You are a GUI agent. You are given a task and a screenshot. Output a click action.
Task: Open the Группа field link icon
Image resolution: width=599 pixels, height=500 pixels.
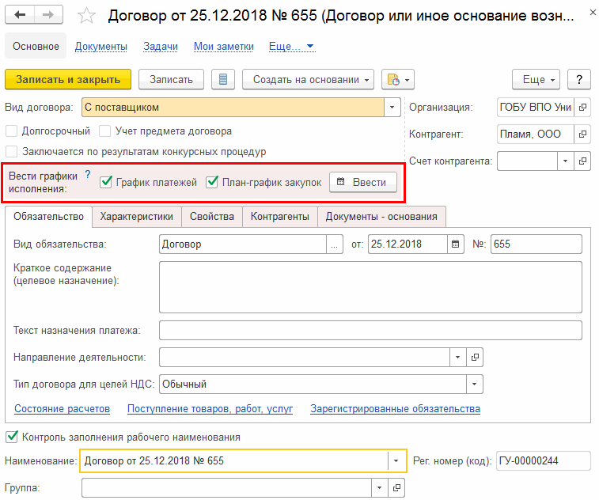396,488
